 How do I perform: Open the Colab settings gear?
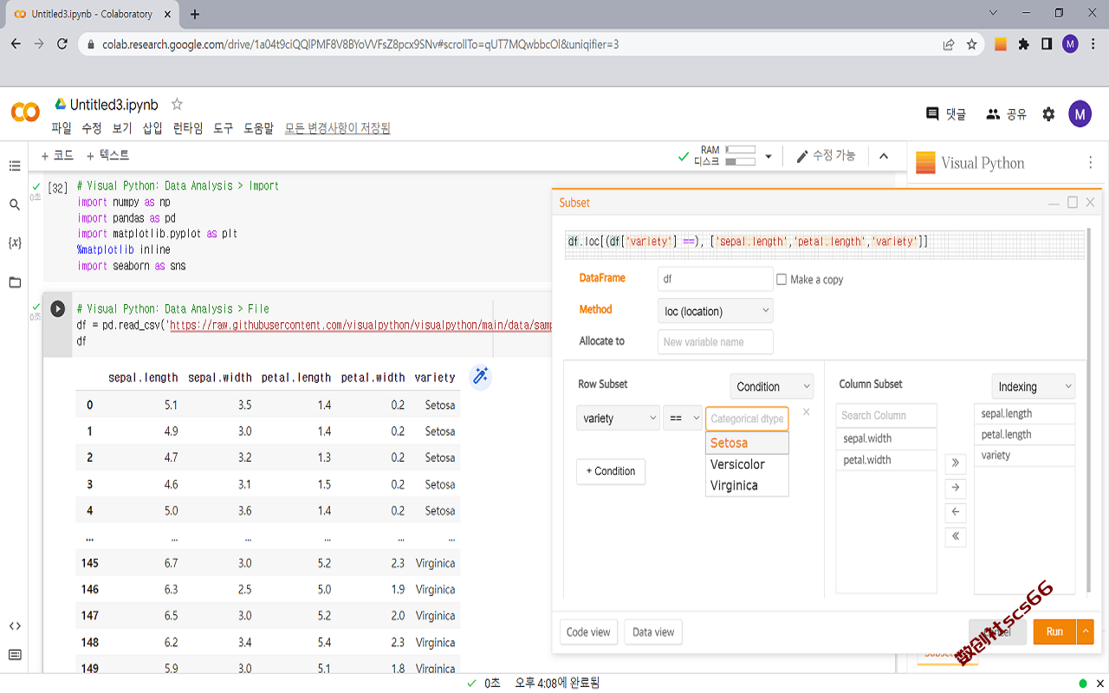coord(1048,113)
